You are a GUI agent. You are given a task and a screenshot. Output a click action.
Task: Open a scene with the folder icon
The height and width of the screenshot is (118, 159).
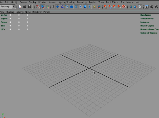click(25, 7)
